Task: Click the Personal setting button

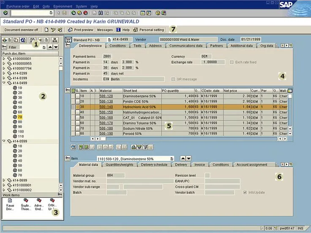Action: click(149, 30)
